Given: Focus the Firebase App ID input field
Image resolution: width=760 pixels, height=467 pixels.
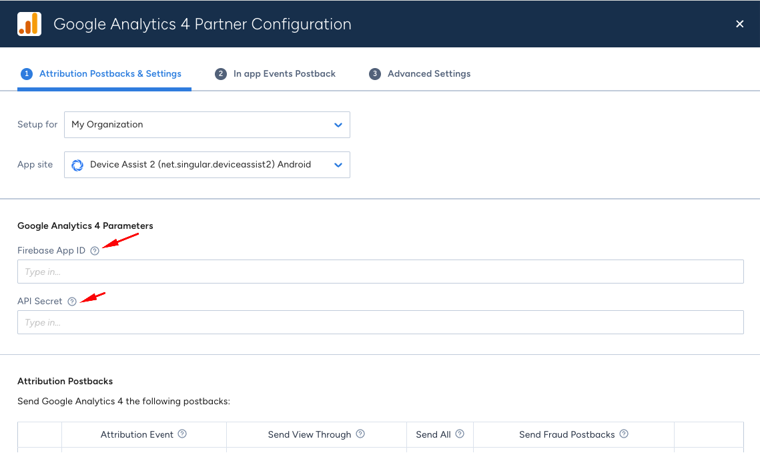Looking at the screenshot, I should pyautogui.click(x=380, y=272).
